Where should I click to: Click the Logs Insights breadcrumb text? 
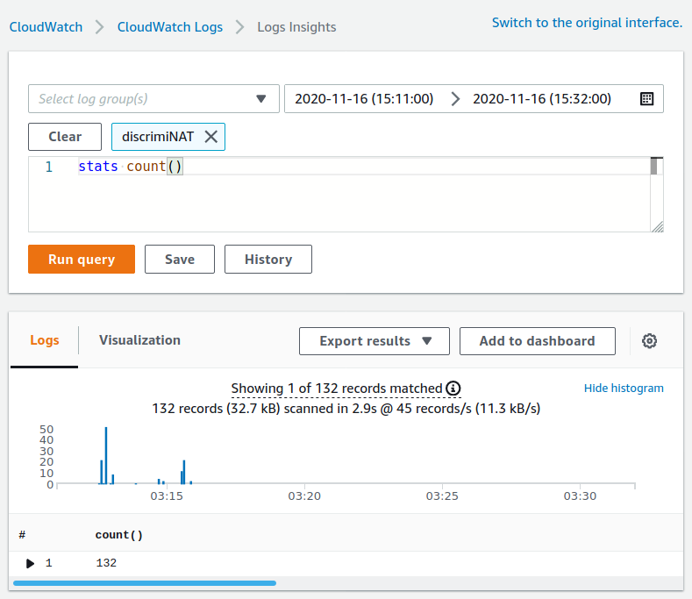pyautogui.click(x=296, y=27)
